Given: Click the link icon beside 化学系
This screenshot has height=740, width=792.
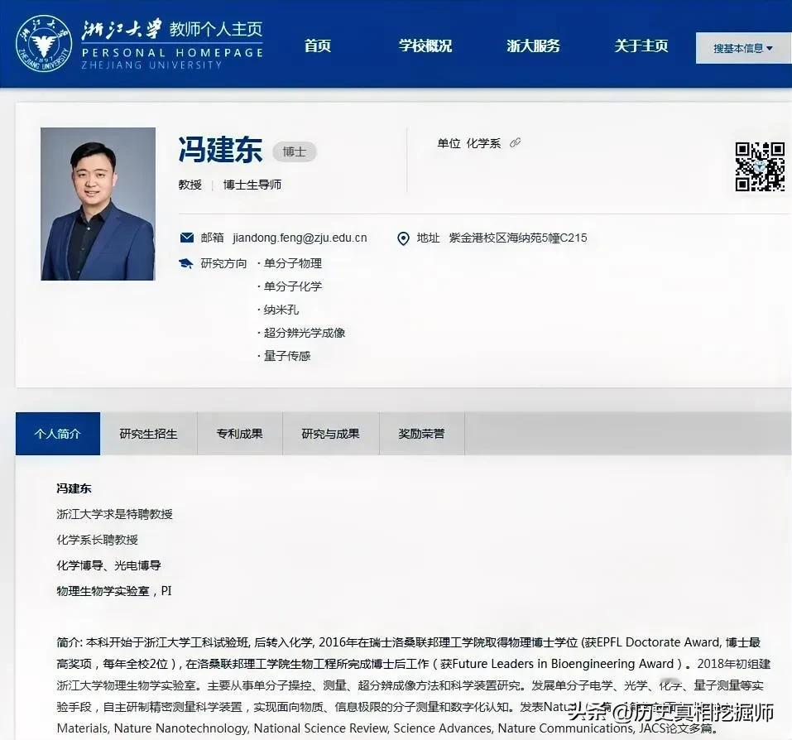Looking at the screenshot, I should (x=516, y=143).
